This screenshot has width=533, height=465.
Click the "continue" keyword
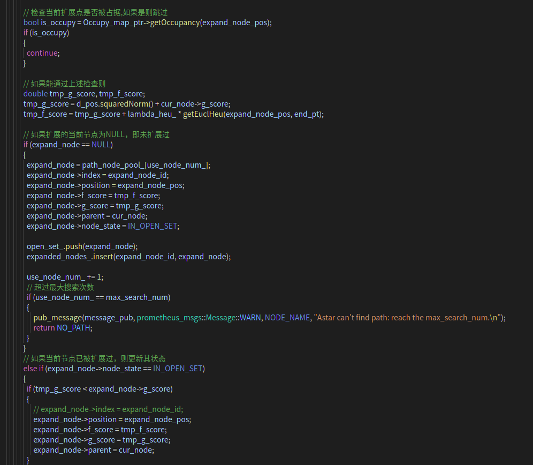coord(42,53)
